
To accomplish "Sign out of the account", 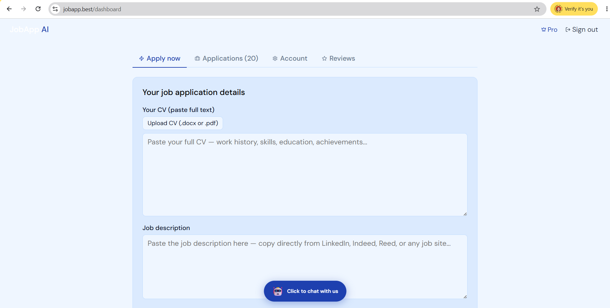I will coord(581,30).
